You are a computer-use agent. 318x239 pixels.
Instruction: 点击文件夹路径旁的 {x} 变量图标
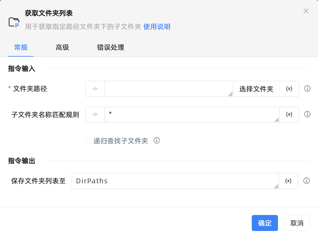pyautogui.click(x=289, y=89)
